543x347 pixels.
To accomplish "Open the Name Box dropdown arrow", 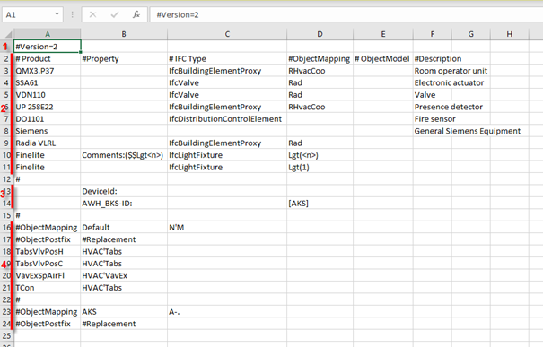I will (57, 14).
